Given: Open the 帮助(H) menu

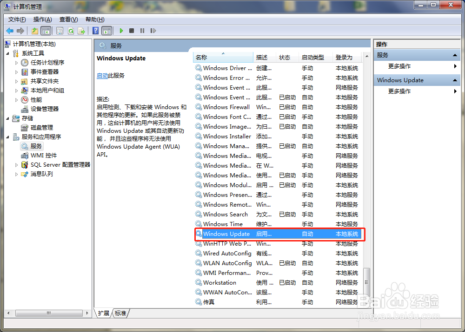Looking at the screenshot, I should click(x=95, y=20).
